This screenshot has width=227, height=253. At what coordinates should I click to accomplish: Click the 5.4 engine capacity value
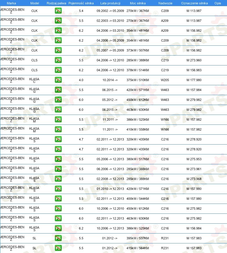(x=81, y=11)
